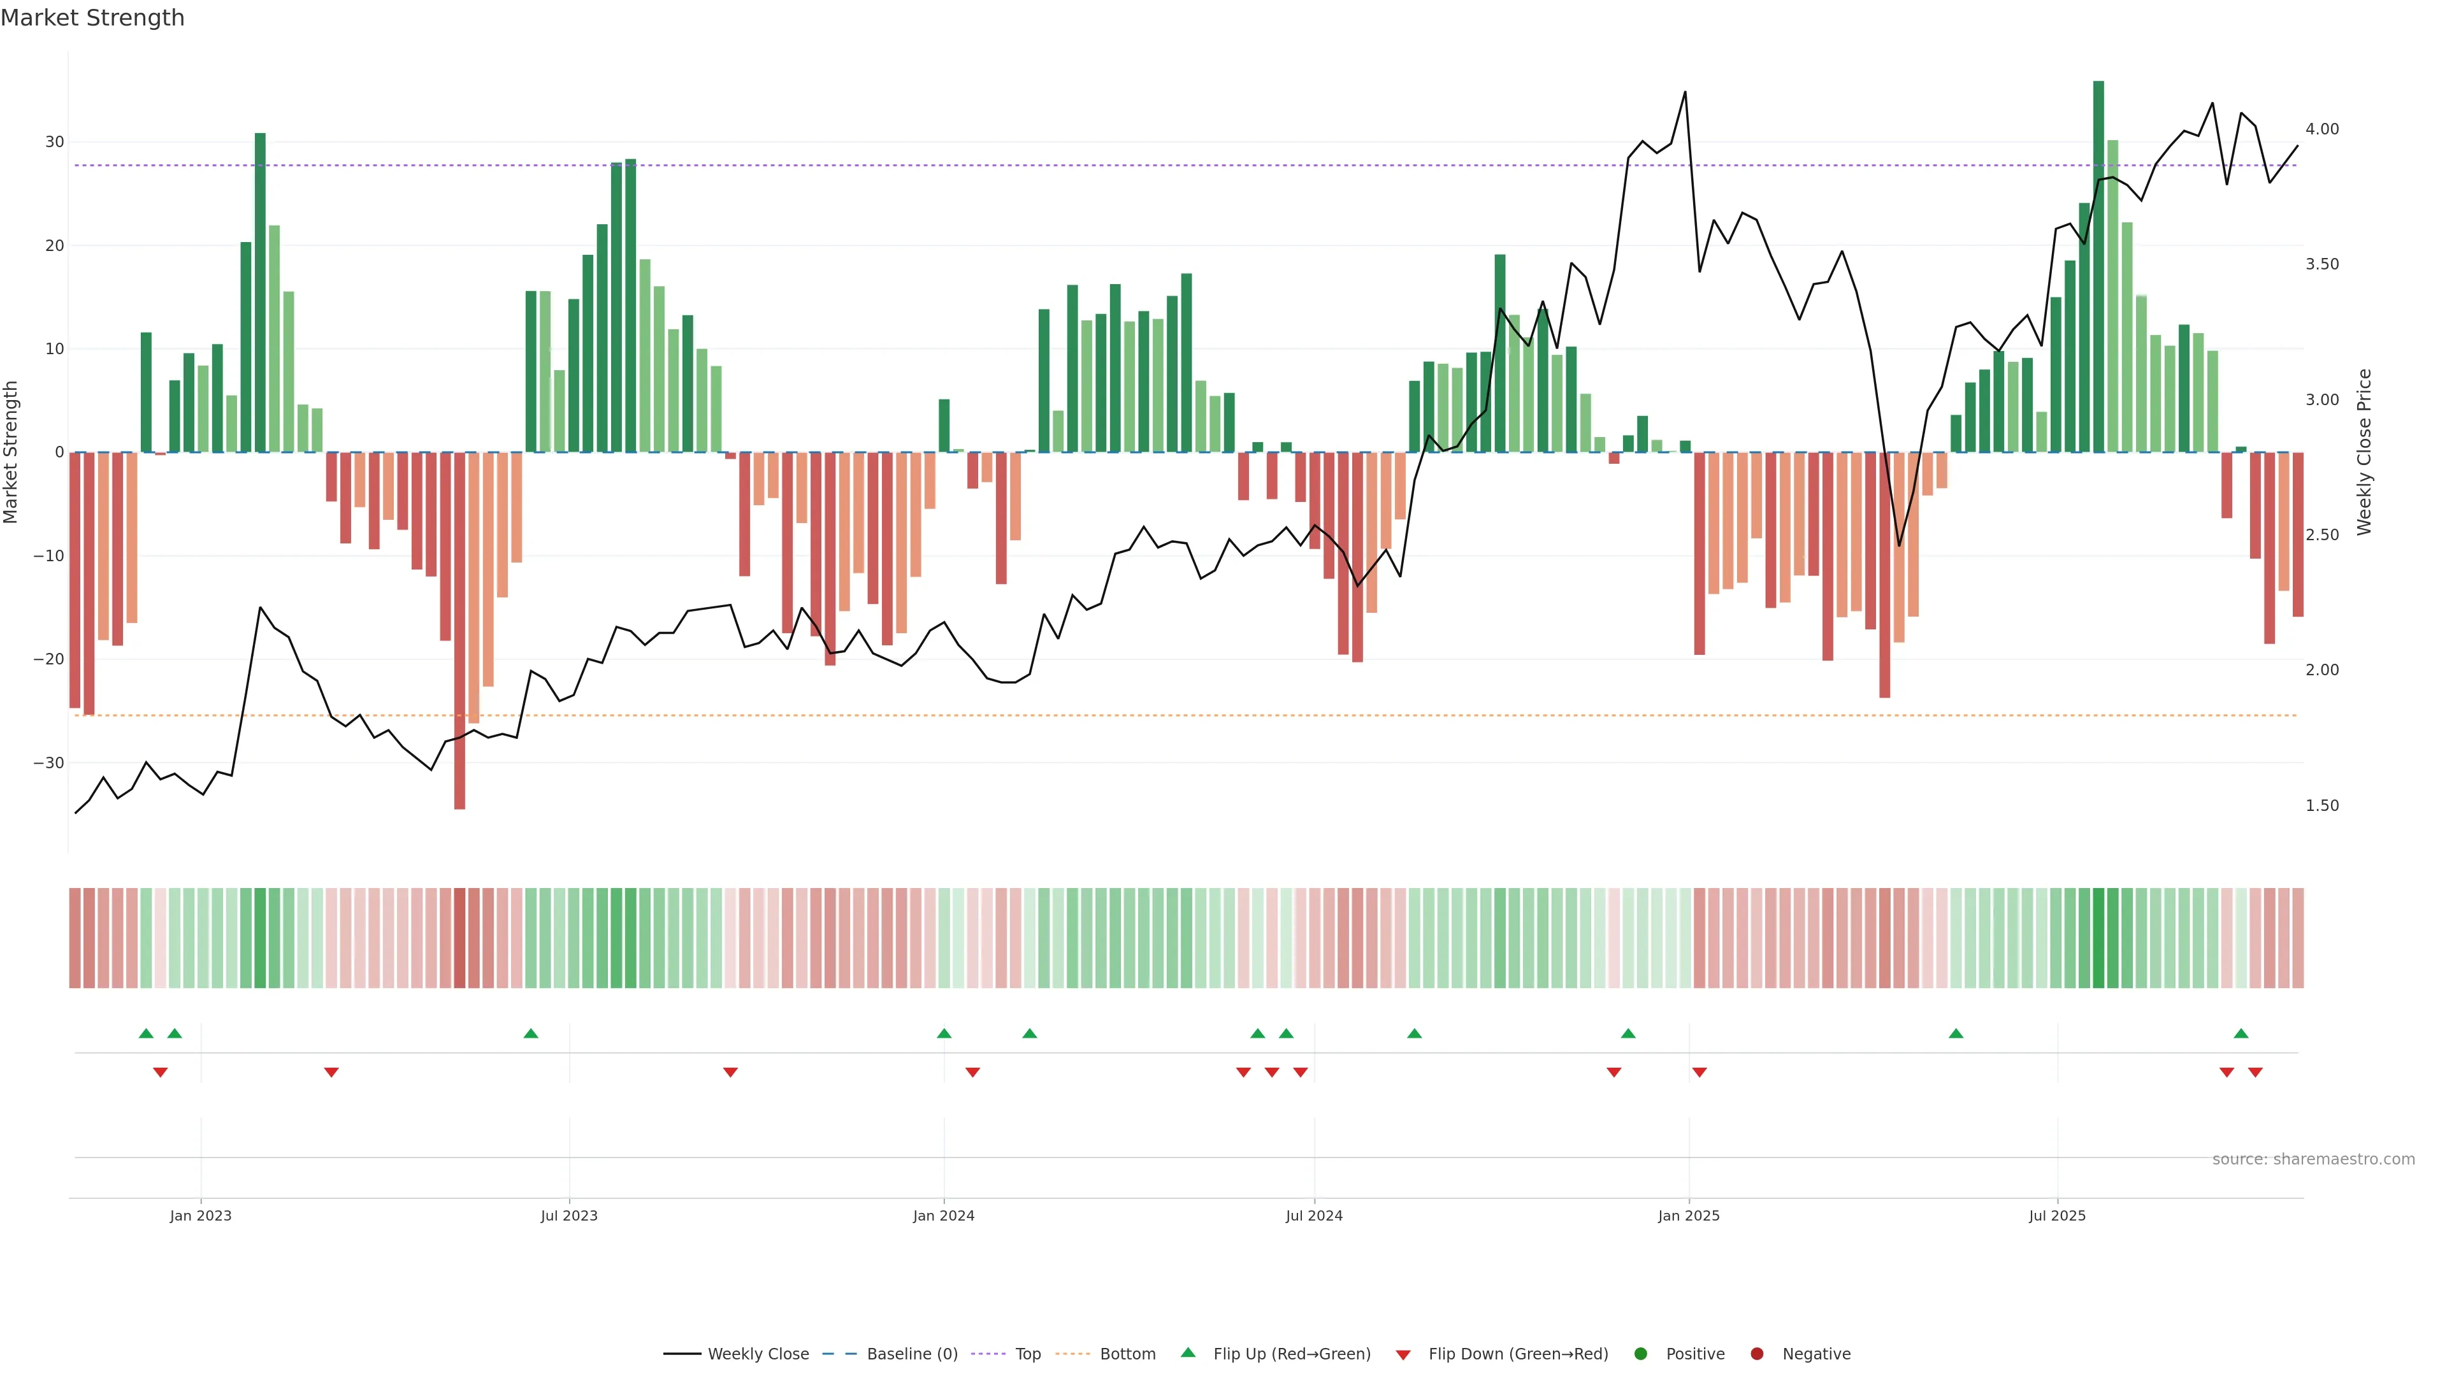
Task: Click Flip Up green triangle legend icon
Action: click(1187, 1352)
